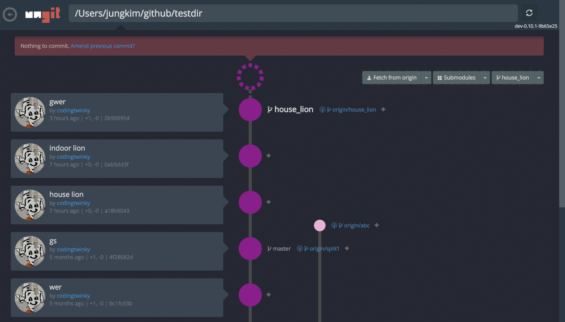Open codingtwinky author link on gs commit

pyautogui.click(x=73, y=249)
